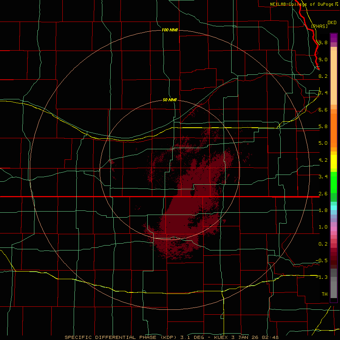Click the [PHAS] legend header
Viewport: 340px width, 340px height.
[319, 26]
